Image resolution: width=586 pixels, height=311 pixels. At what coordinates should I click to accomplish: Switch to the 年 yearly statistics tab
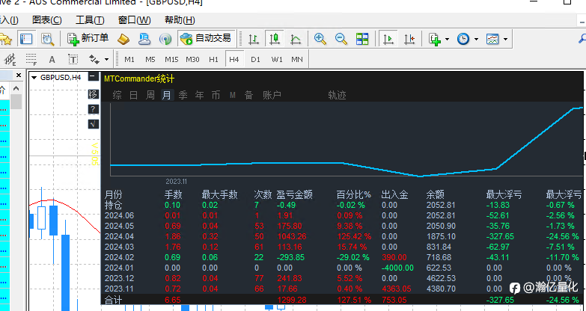pos(199,95)
